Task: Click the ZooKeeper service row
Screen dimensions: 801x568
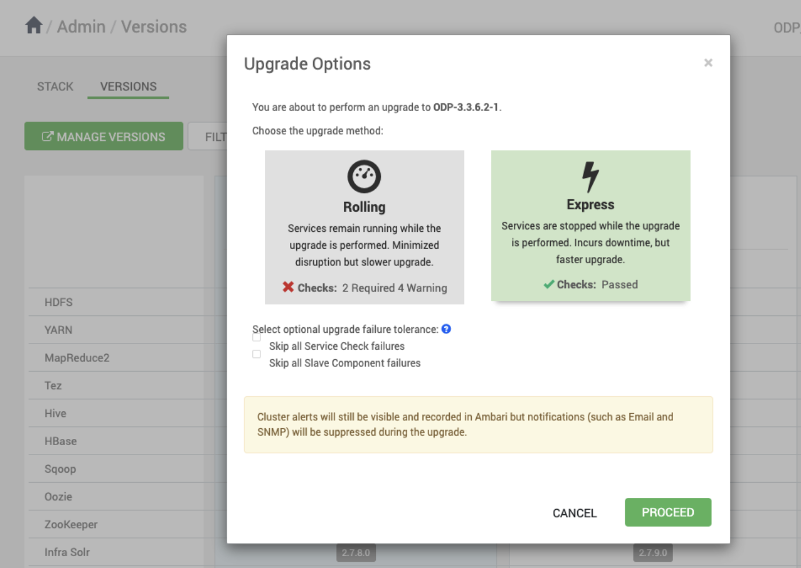Action: [x=116, y=524]
